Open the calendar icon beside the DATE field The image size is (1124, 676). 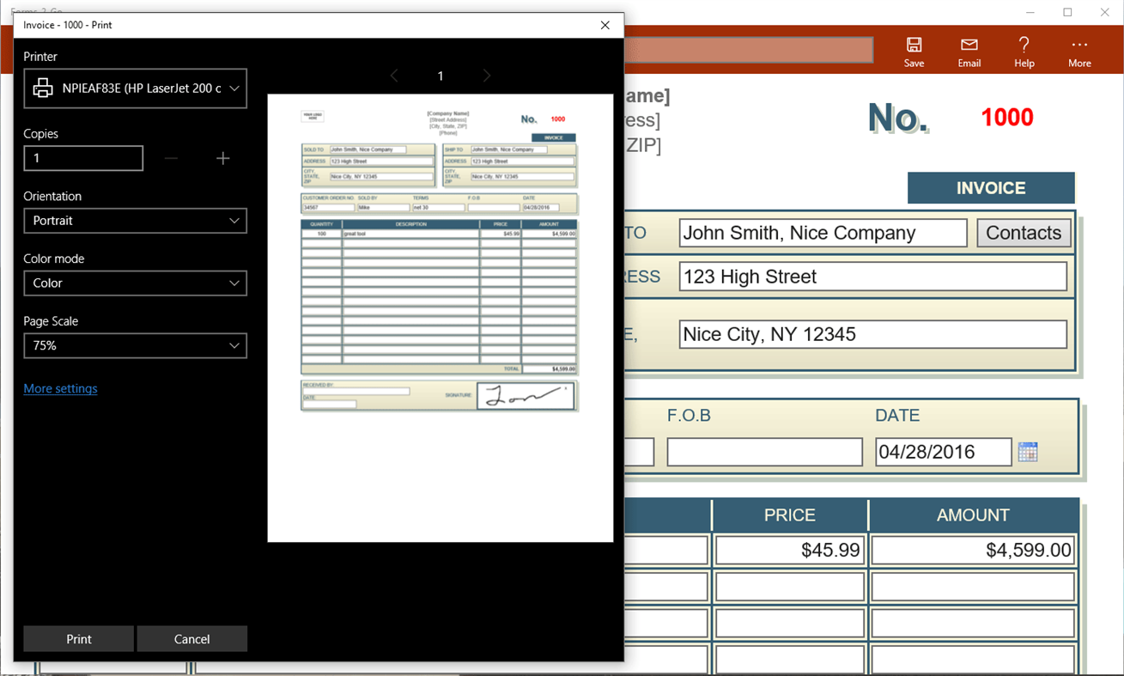click(x=1028, y=451)
